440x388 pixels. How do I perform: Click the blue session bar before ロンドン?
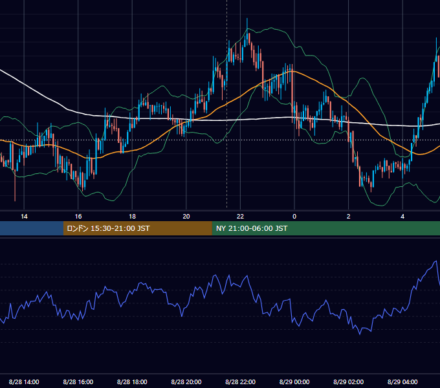pyautogui.click(x=32, y=228)
